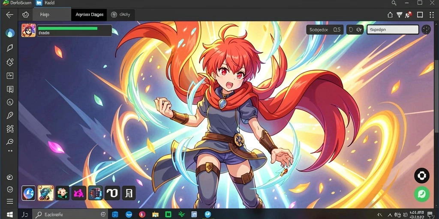
Task: Open the hamburger menu at sidebar bottom
Action: (x=10, y=201)
